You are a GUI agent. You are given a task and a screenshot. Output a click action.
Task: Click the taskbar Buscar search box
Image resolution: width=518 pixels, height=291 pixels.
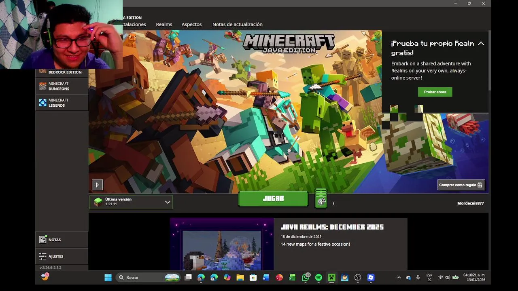pos(149,278)
